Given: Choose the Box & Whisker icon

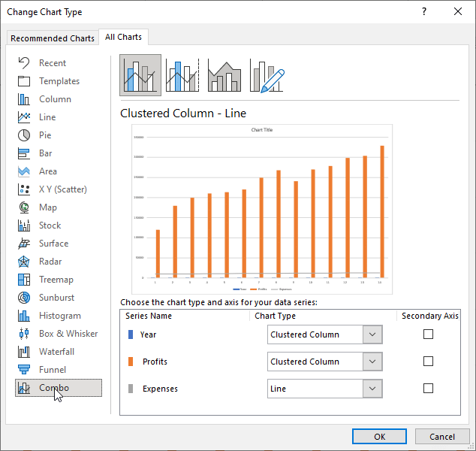Looking at the screenshot, I should (x=24, y=334).
